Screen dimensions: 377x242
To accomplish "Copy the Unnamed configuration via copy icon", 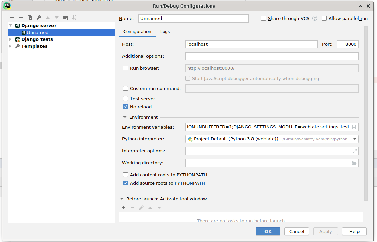I will 29,17.
